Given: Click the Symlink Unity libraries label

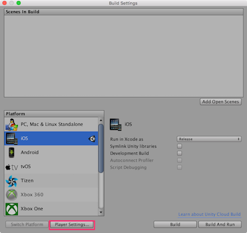Looking at the screenshot, I should (x=133, y=146).
